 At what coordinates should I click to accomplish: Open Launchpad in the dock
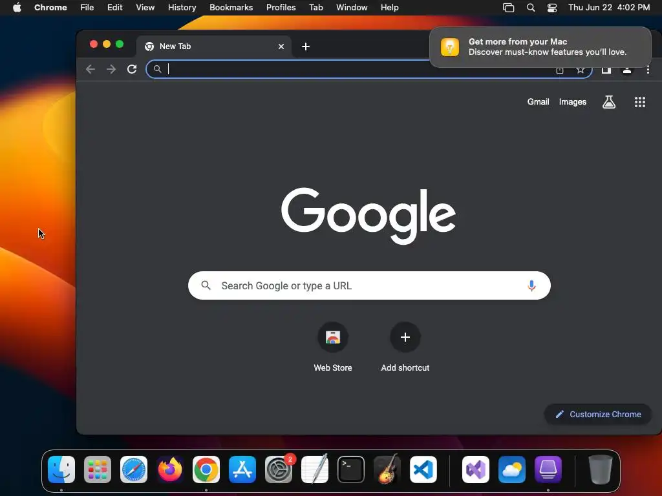98,470
